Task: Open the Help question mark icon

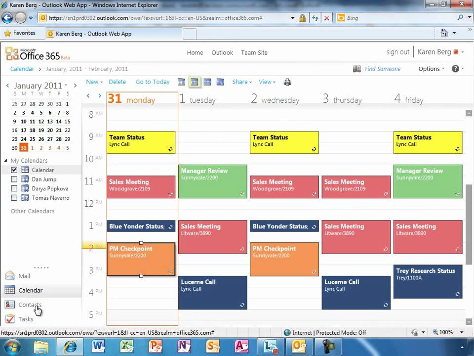Action: (455, 69)
